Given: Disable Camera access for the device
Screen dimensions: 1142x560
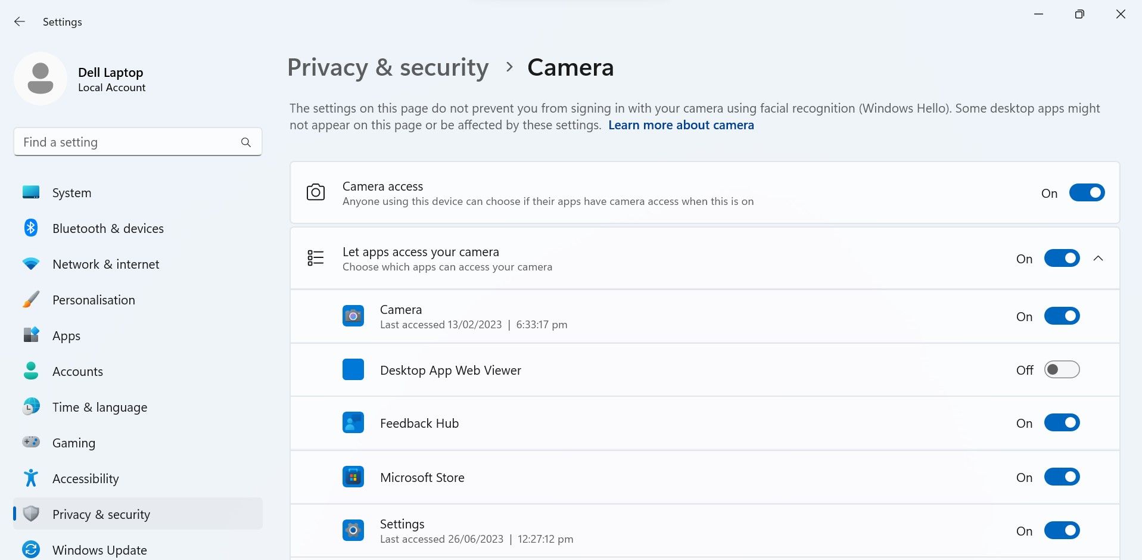Looking at the screenshot, I should (1087, 192).
